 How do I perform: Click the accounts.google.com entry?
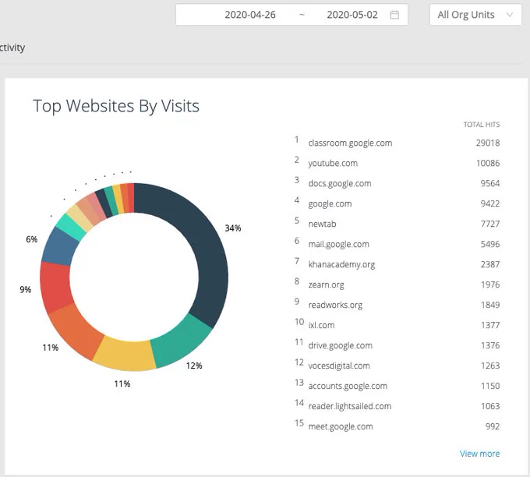(x=348, y=386)
